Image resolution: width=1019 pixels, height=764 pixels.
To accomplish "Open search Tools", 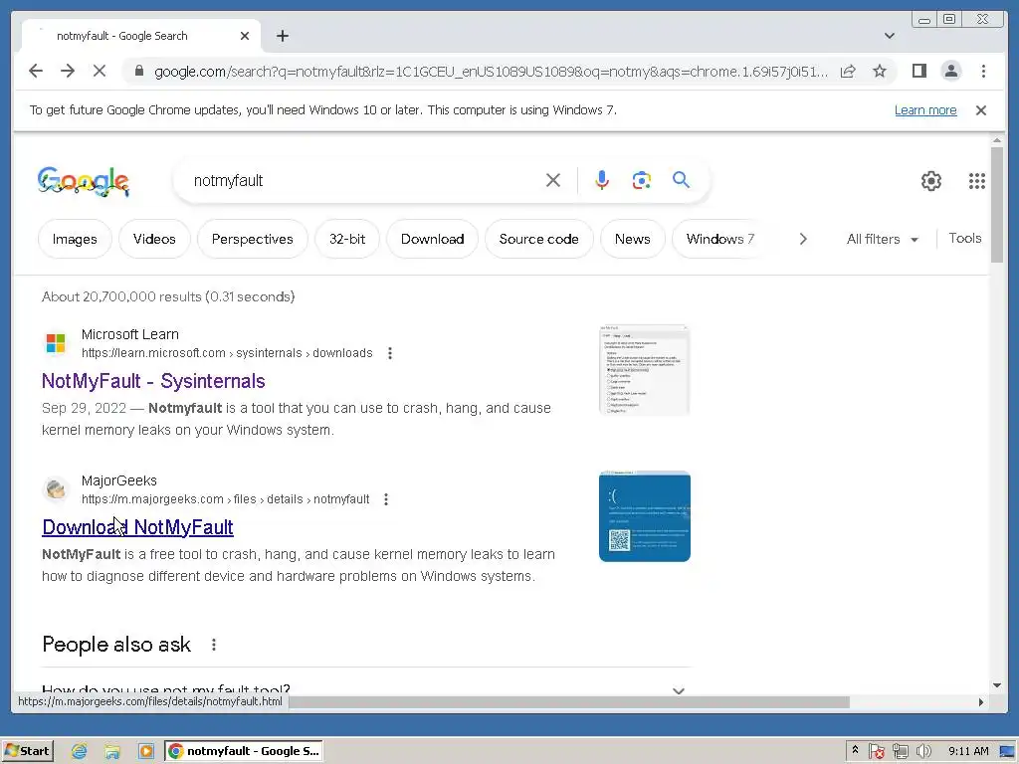I will click(964, 239).
